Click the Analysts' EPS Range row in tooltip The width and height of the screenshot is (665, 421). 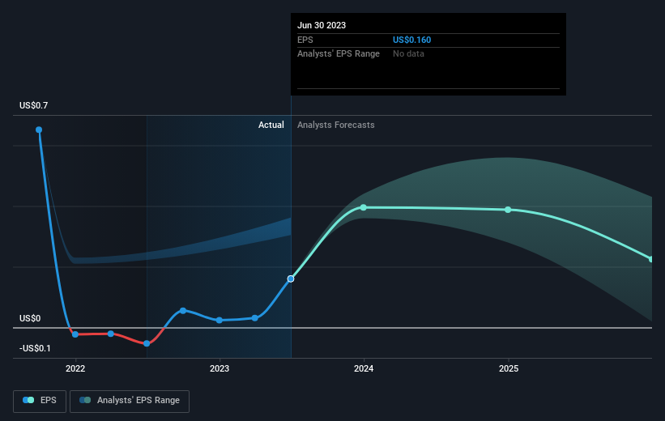tap(428, 54)
